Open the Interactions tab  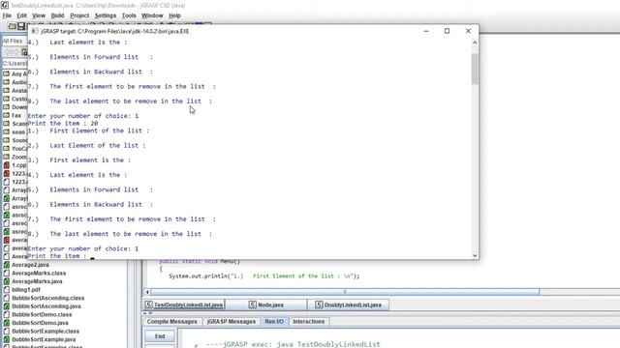coord(308,322)
